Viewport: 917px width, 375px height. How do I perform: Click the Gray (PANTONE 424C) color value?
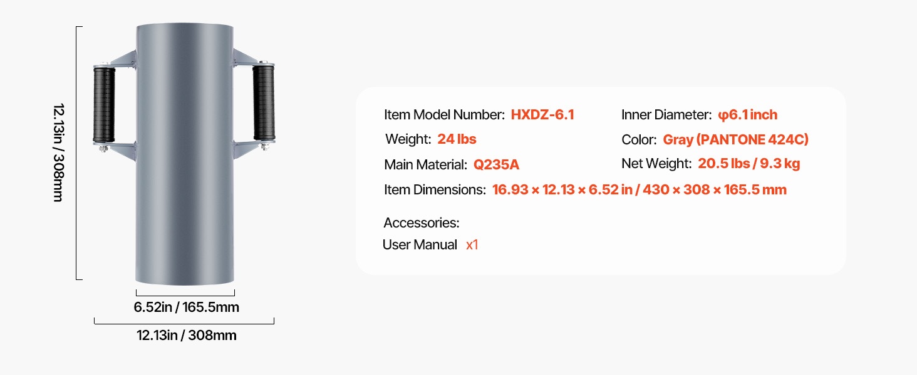[x=735, y=140]
